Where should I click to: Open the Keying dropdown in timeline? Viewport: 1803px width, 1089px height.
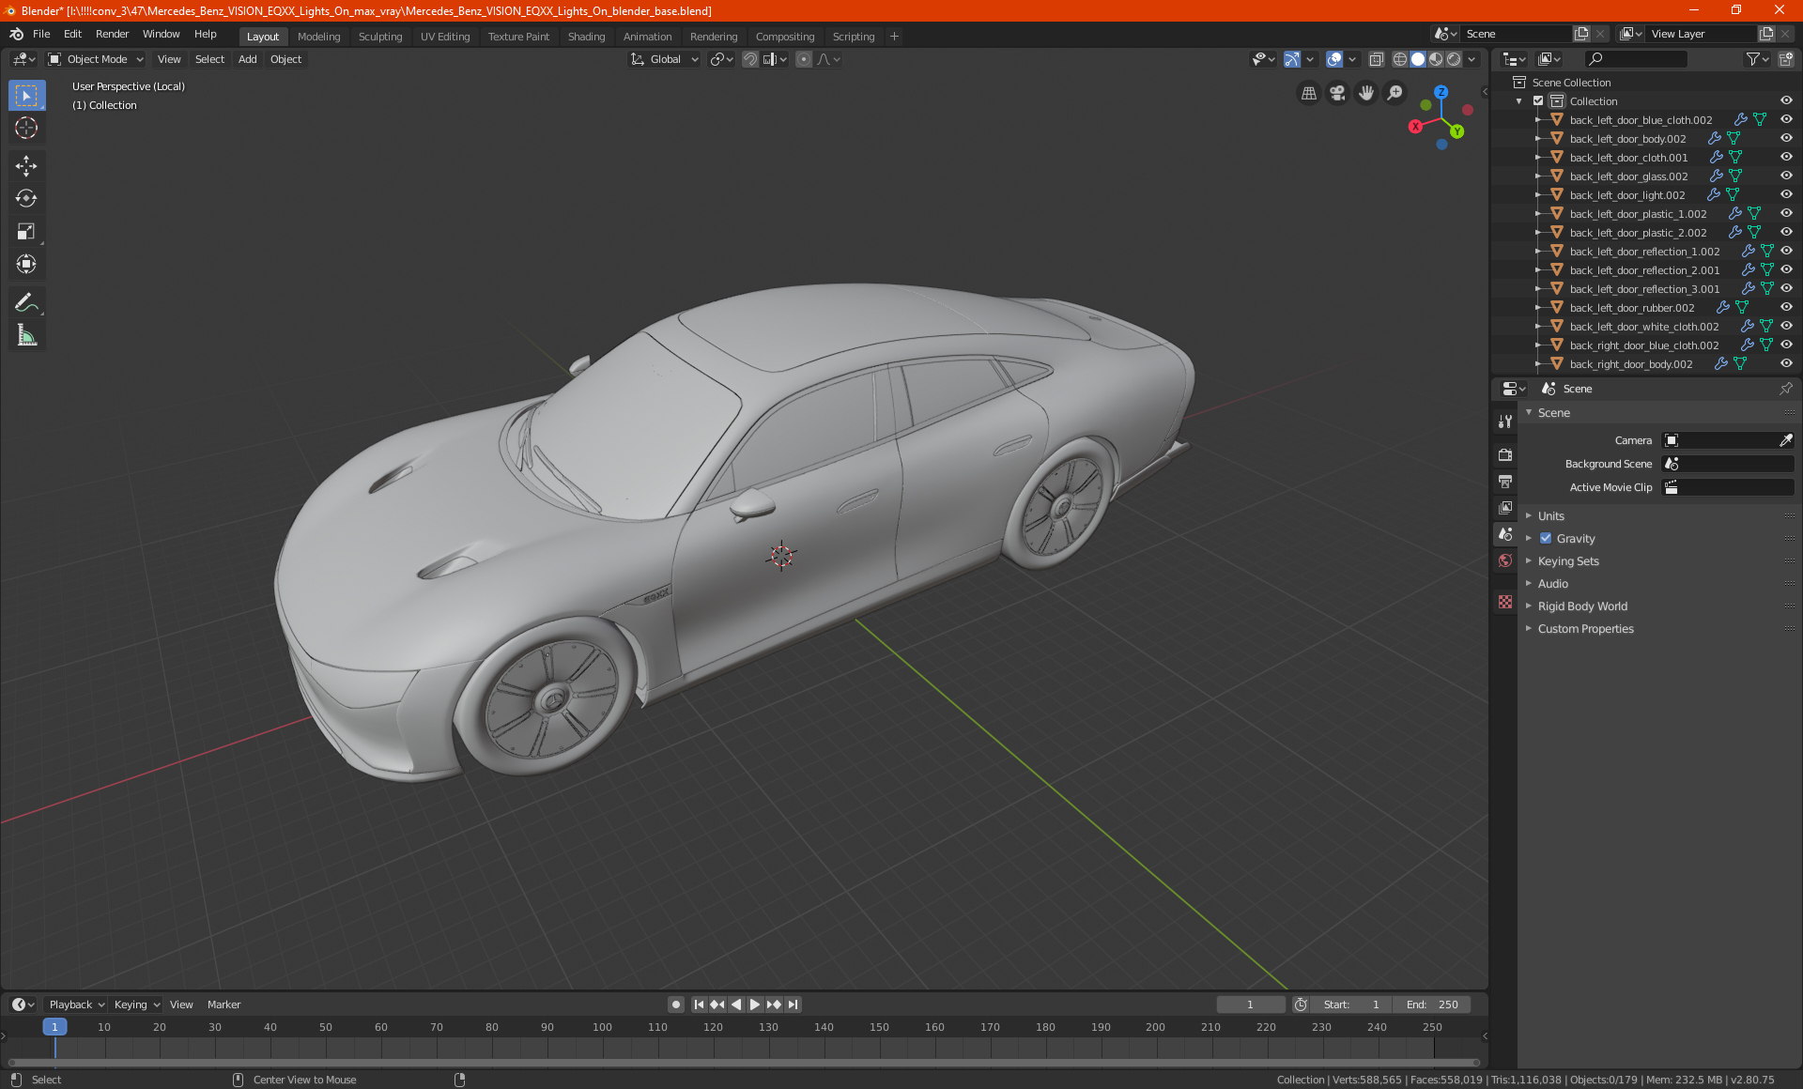[x=136, y=1005]
